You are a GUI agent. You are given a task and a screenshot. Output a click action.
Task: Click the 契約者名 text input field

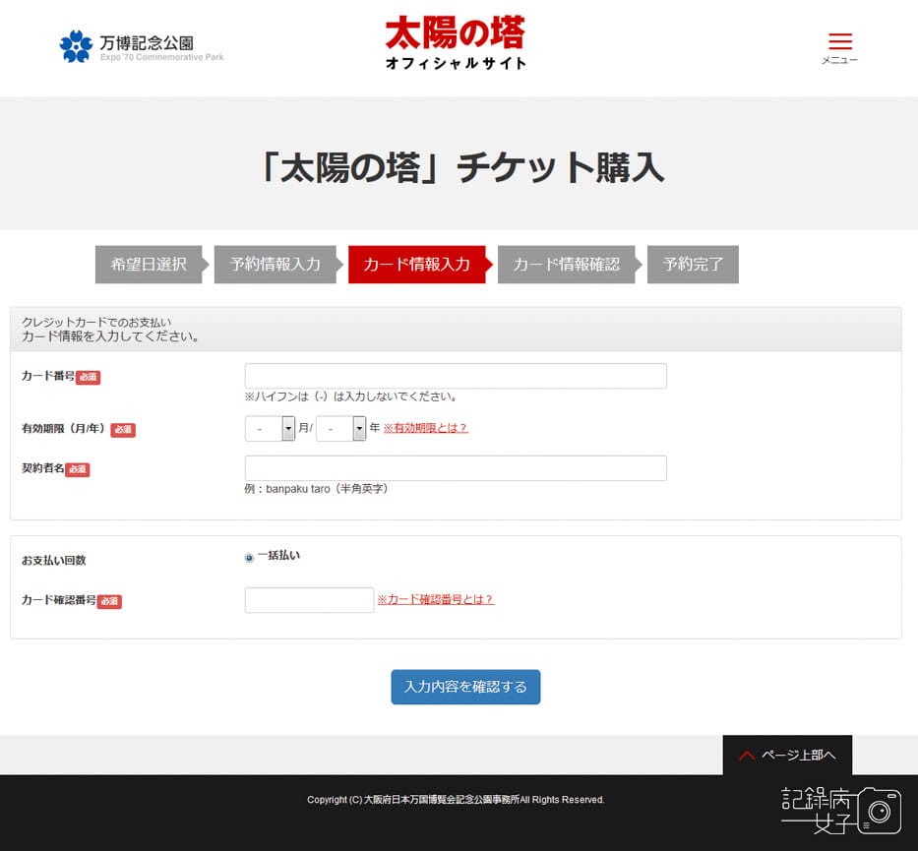click(x=455, y=467)
